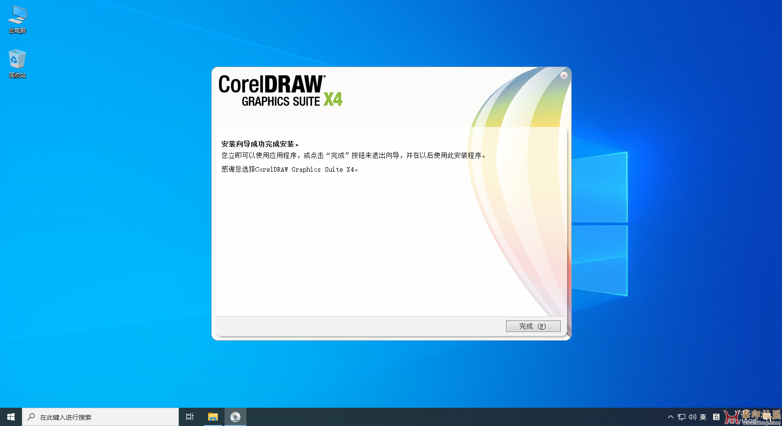Click the Show Desktop strip at taskbar end
The width and height of the screenshot is (782, 426).
click(781, 417)
